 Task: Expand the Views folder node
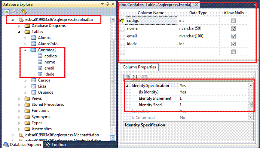pos(19,99)
